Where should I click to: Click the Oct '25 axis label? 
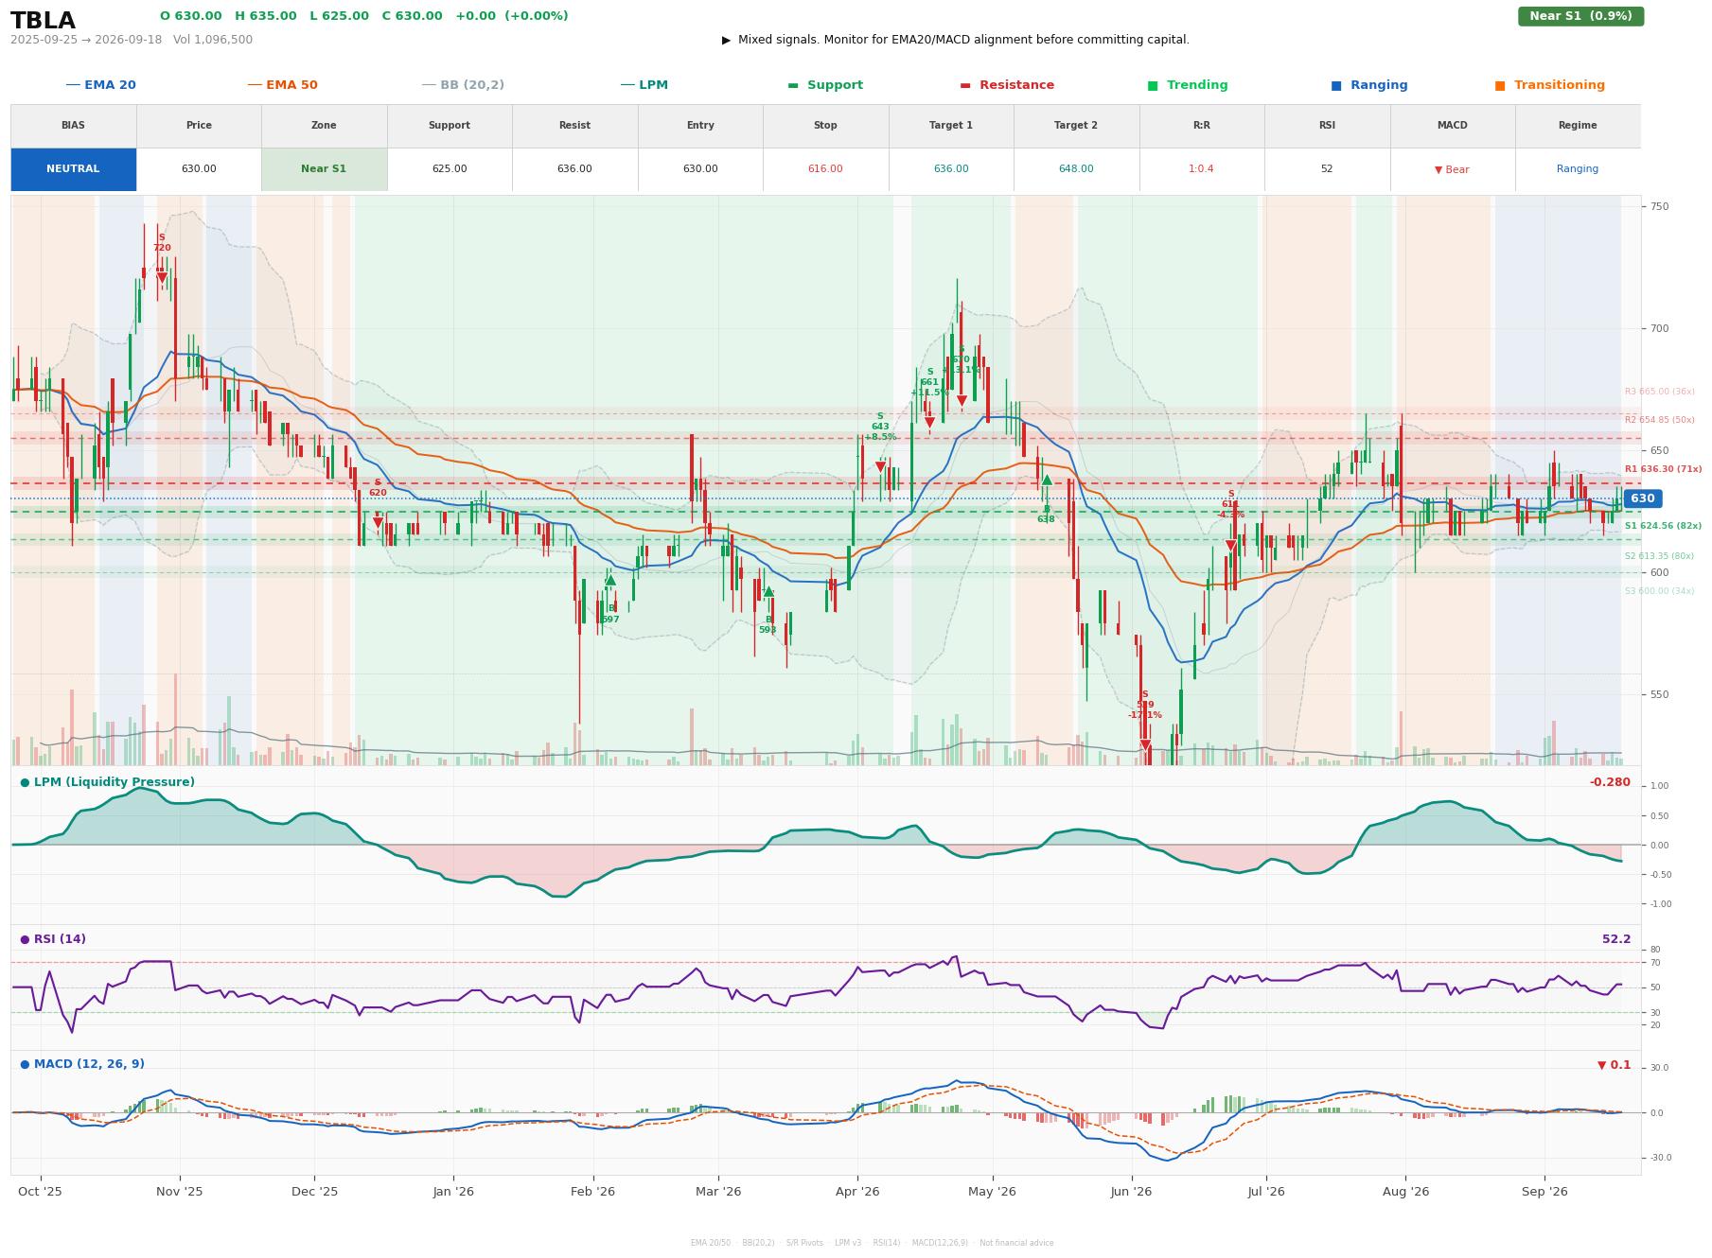point(40,1192)
